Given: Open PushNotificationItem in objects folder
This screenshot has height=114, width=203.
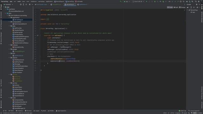Looking at the screenshot, I should pos(21,66).
